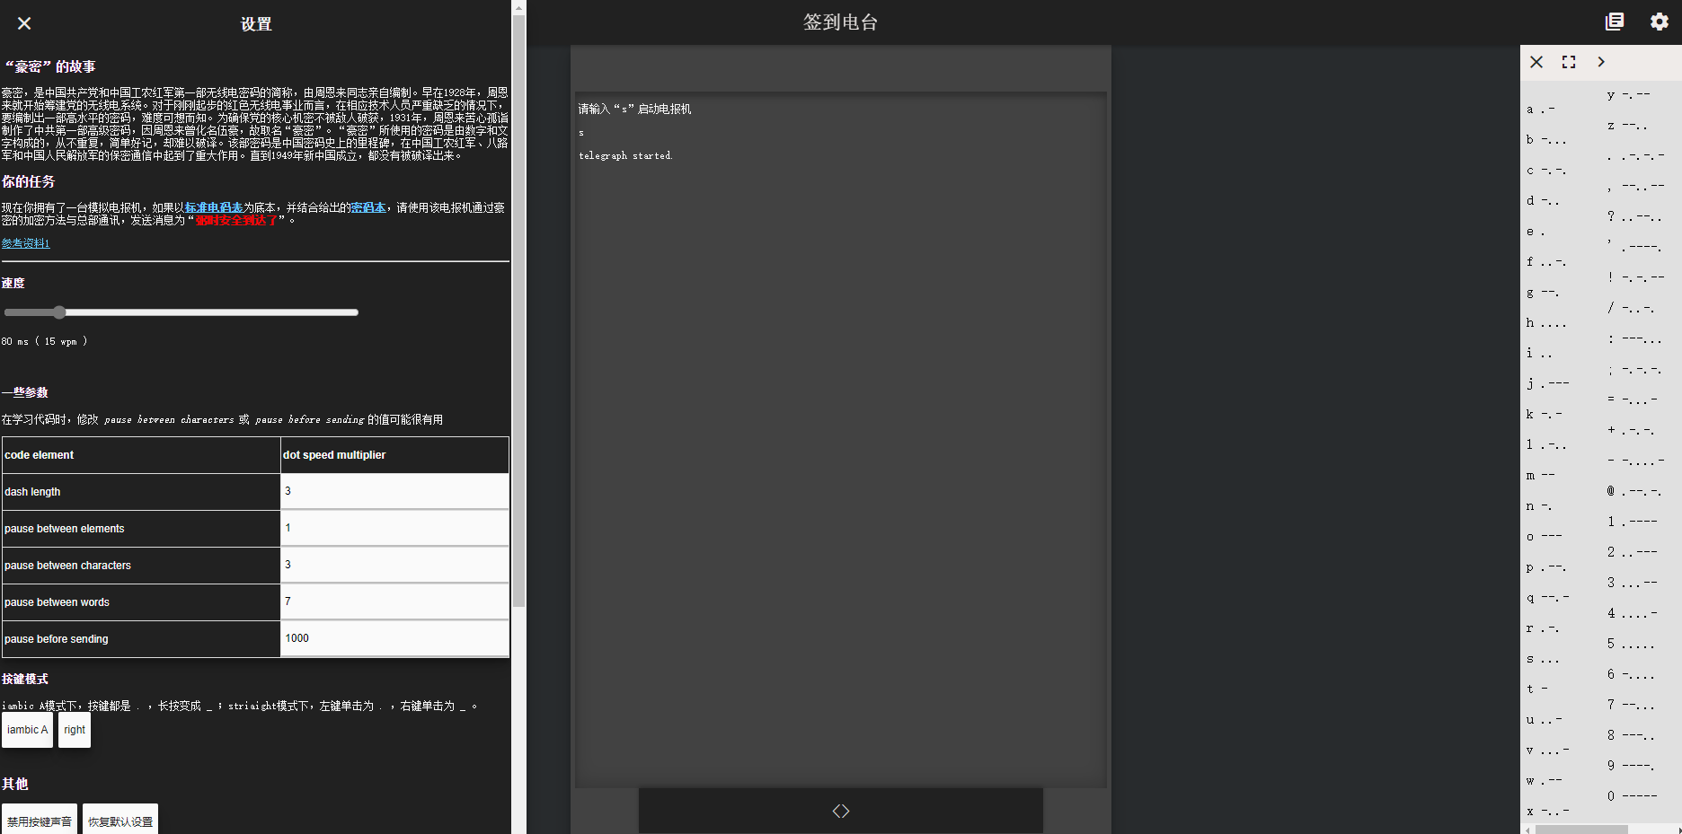Open the settings gear icon
Image resolution: width=1682 pixels, height=834 pixels.
coord(1659,22)
